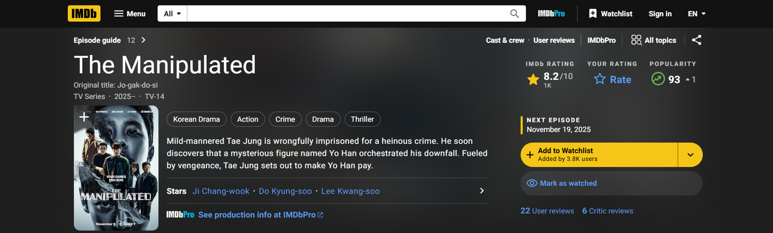Click the IMDb home logo
Screen dimensions: 773x233
(x=84, y=13)
